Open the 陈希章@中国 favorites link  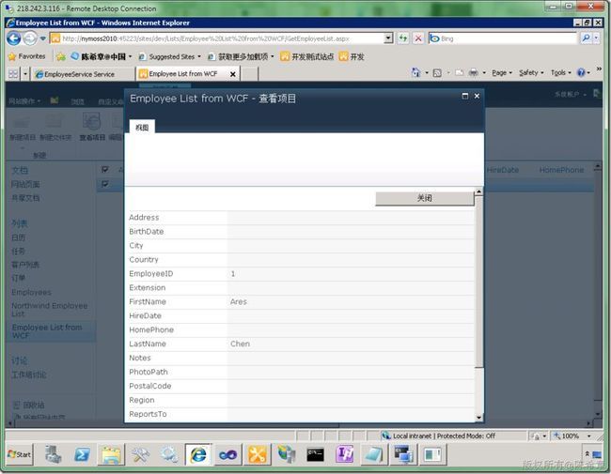[102, 57]
